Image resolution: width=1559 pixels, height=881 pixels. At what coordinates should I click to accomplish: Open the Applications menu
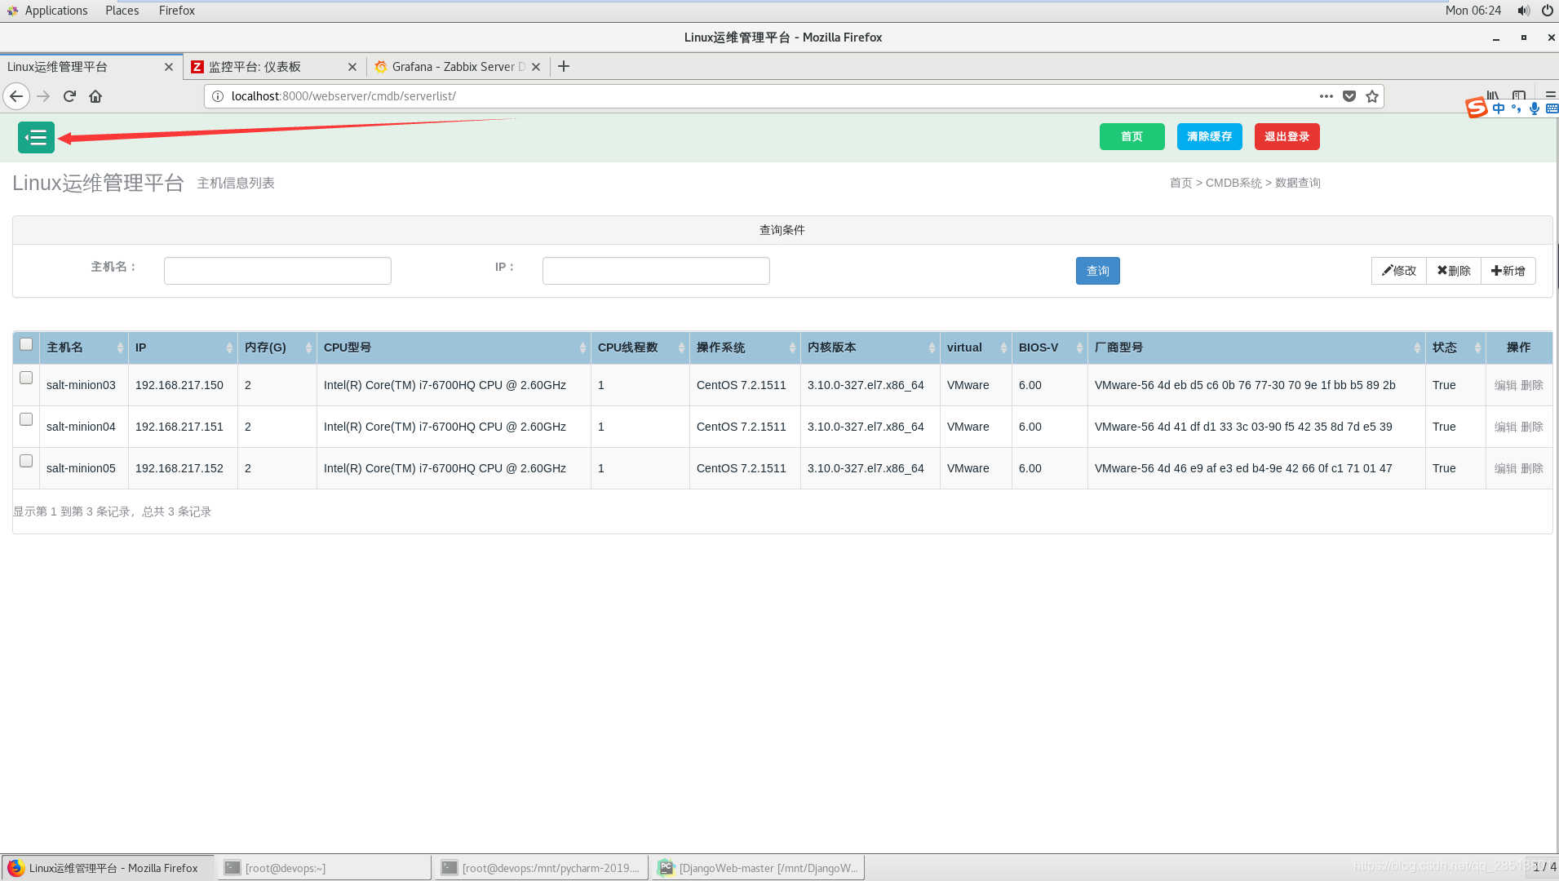55,11
